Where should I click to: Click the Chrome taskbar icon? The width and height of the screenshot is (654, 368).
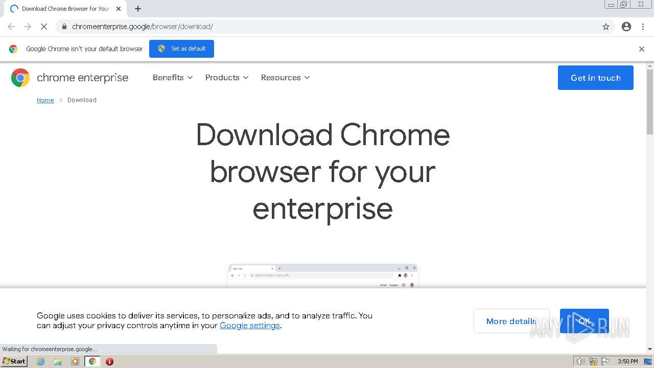92,361
